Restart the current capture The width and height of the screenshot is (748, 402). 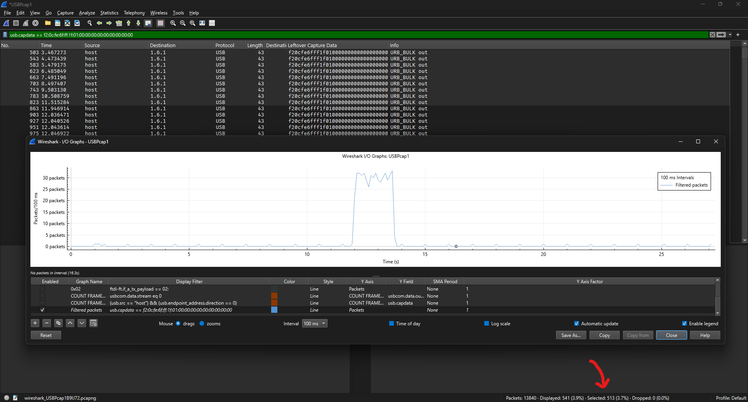pos(26,23)
